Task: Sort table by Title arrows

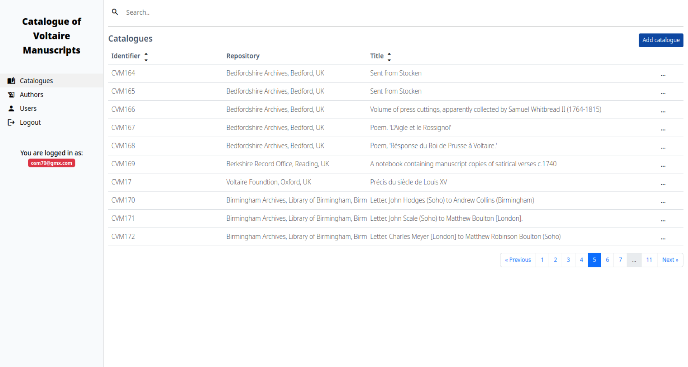Action: (389, 57)
